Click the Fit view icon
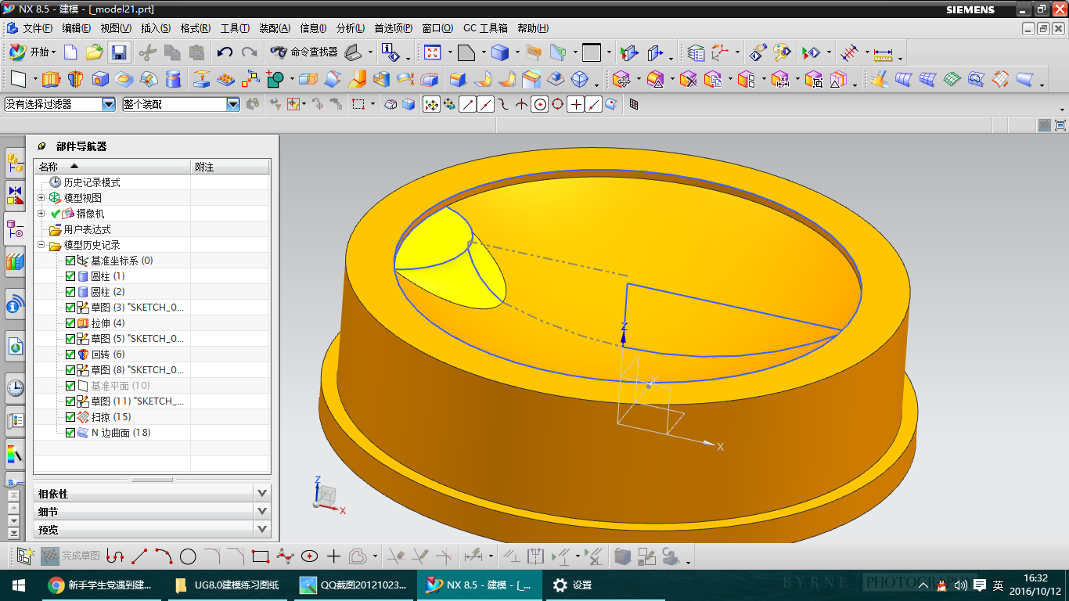This screenshot has height=601, width=1069. (432, 52)
